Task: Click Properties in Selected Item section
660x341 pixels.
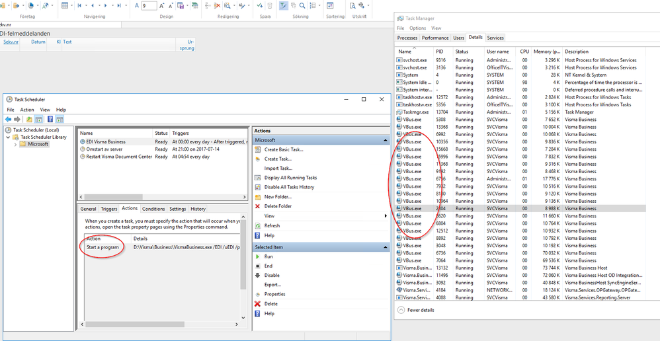Action: point(275,294)
